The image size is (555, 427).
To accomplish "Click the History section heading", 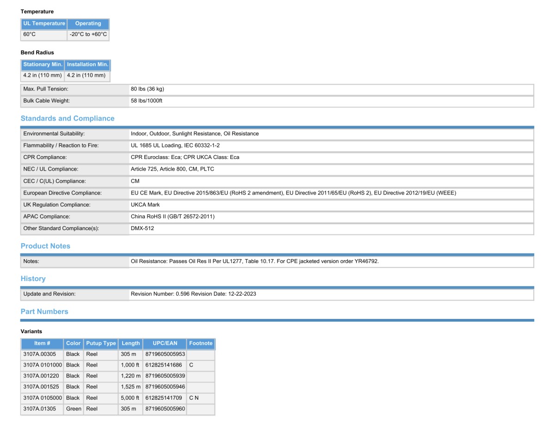I will click(33, 279).
